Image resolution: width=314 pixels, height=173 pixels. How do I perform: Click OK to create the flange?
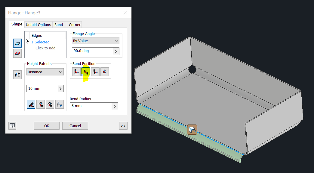(x=46, y=125)
